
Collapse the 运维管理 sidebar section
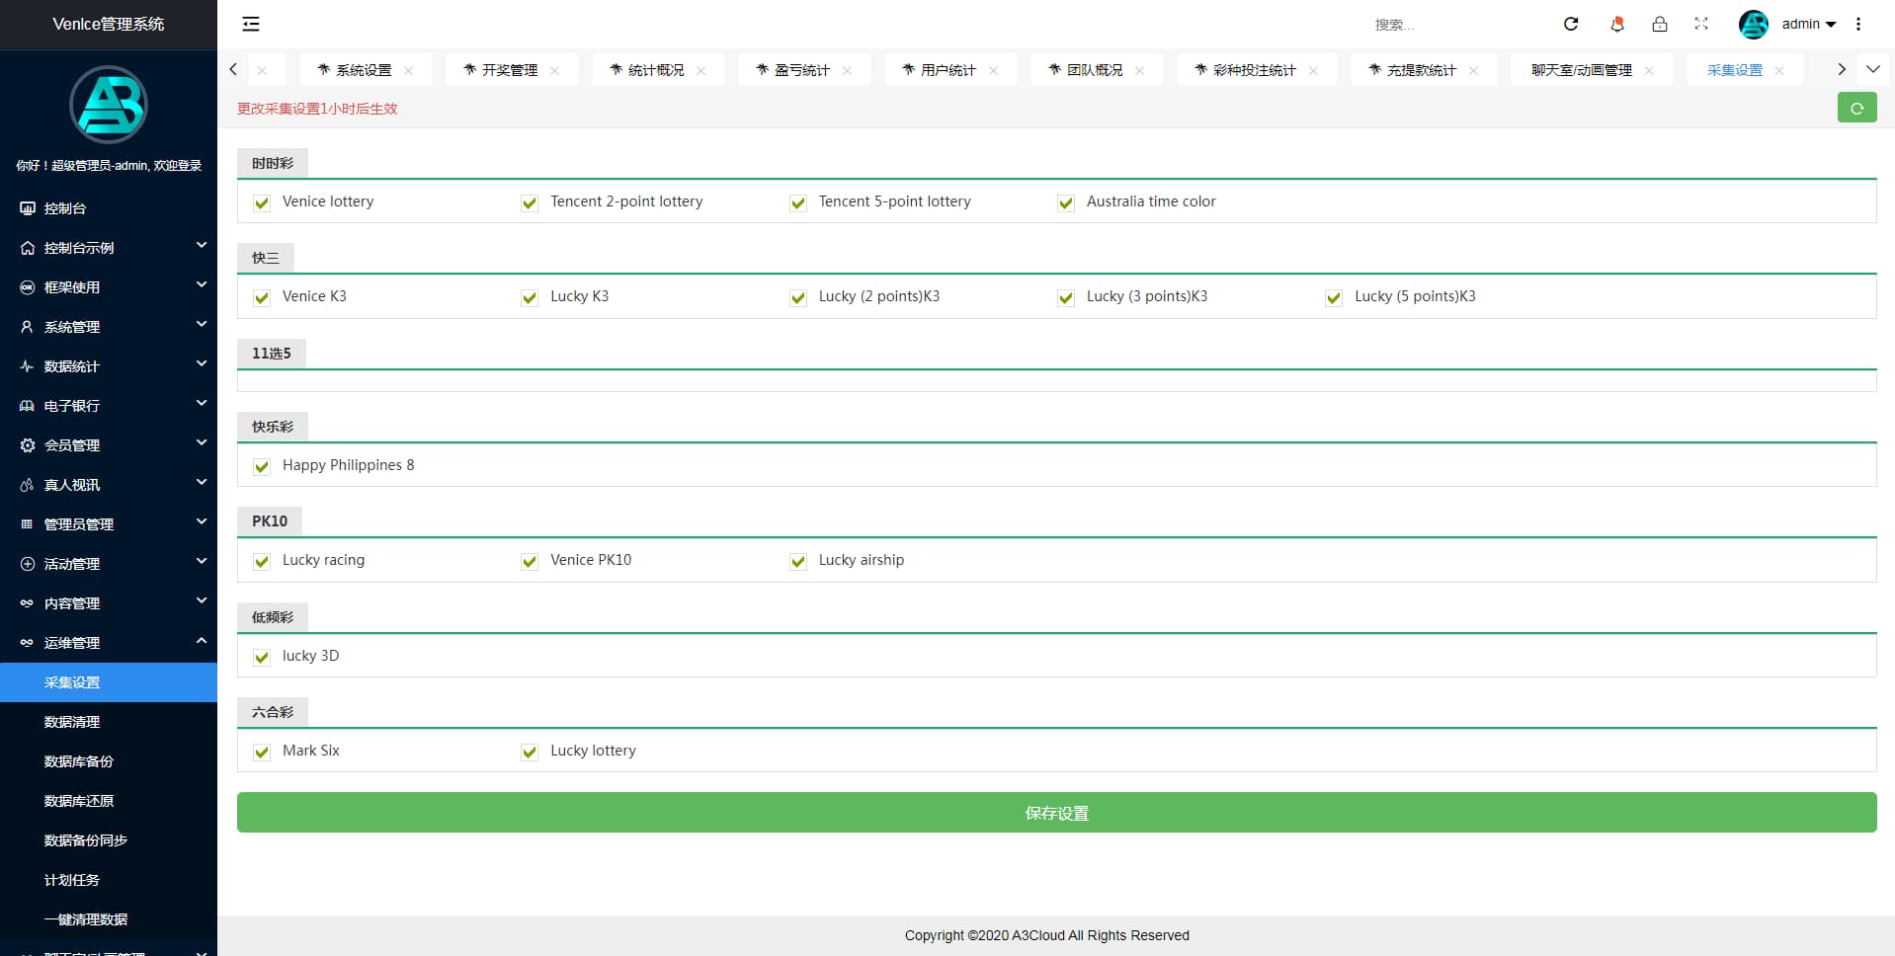[109, 643]
